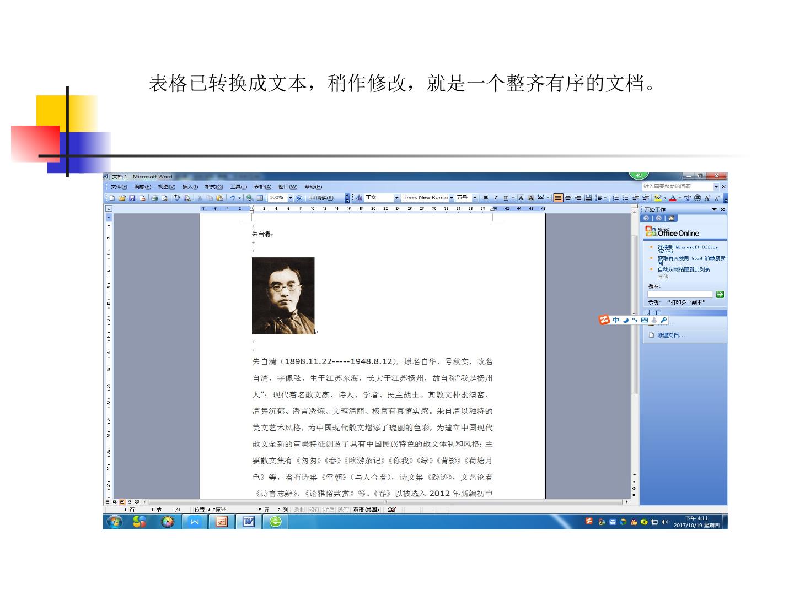Click the Undo arrow icon

pos(233,198)
